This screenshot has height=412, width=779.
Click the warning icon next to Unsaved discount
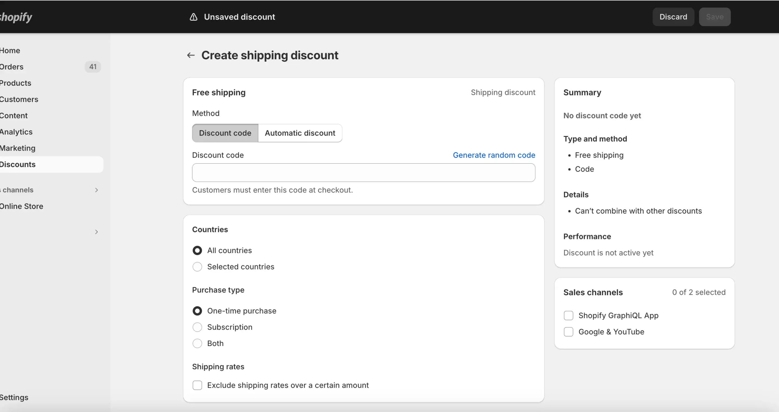pos(194,17)
